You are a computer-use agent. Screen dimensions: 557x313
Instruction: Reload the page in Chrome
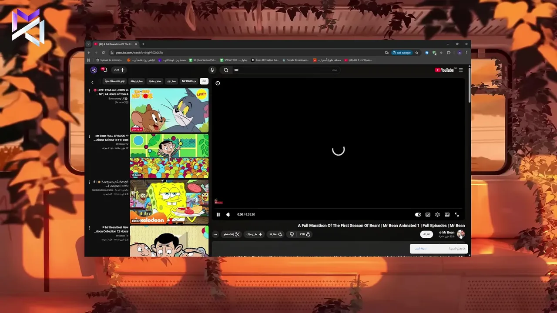tap(103, 53)
